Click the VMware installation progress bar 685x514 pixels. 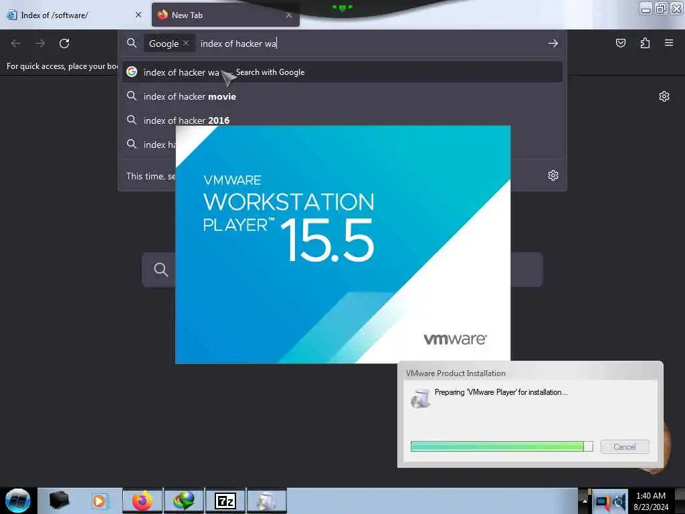coord(502,446)
